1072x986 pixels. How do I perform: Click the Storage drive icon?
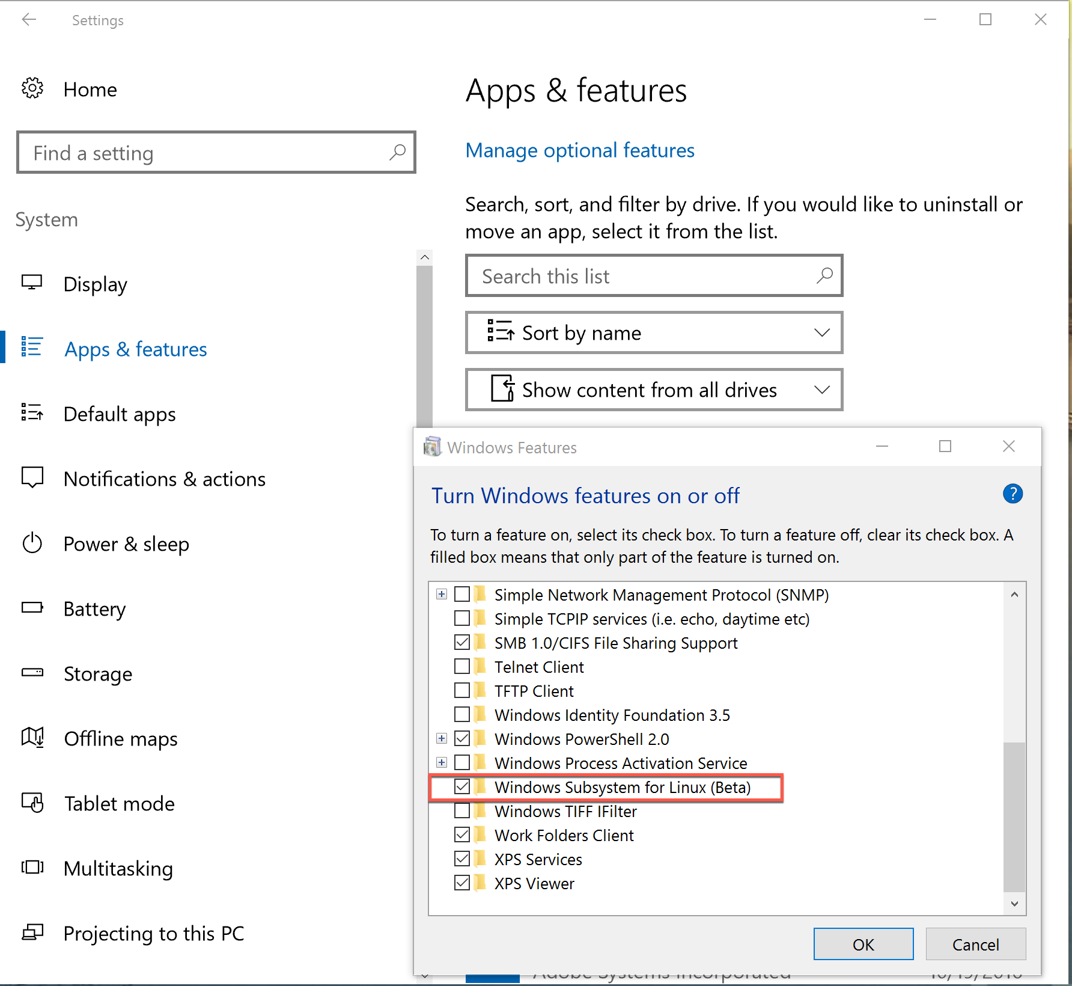click(32, 672)
